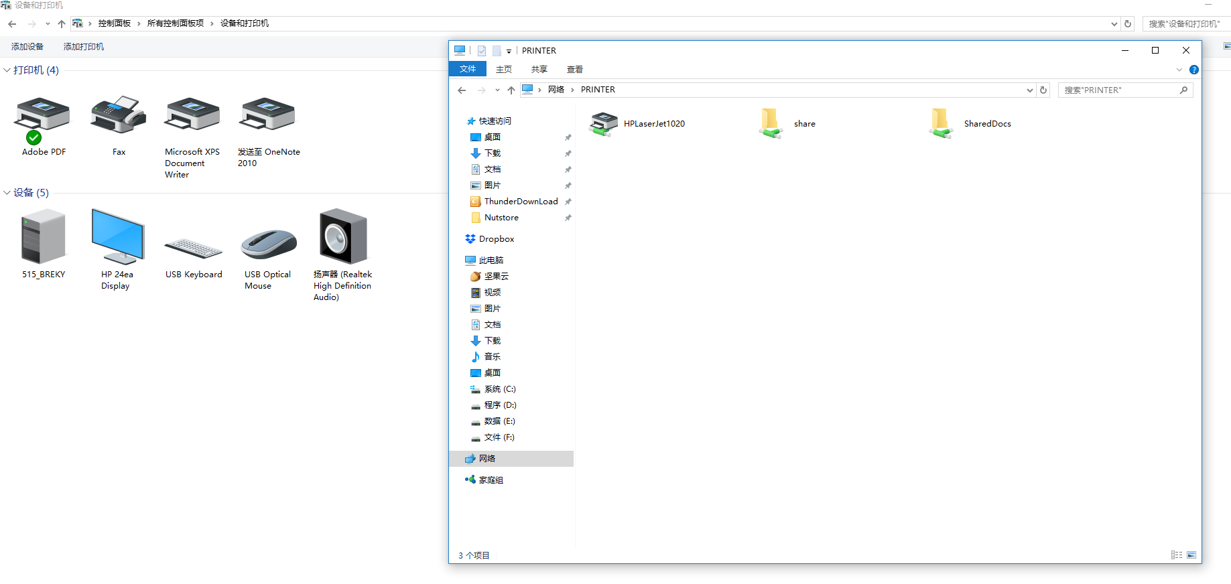Image resolution: width=1231 pixels, height=584 pixels.
Task: Click the 网络 breadcrumb in PRINTER address bar
Action: pos(556,90)
